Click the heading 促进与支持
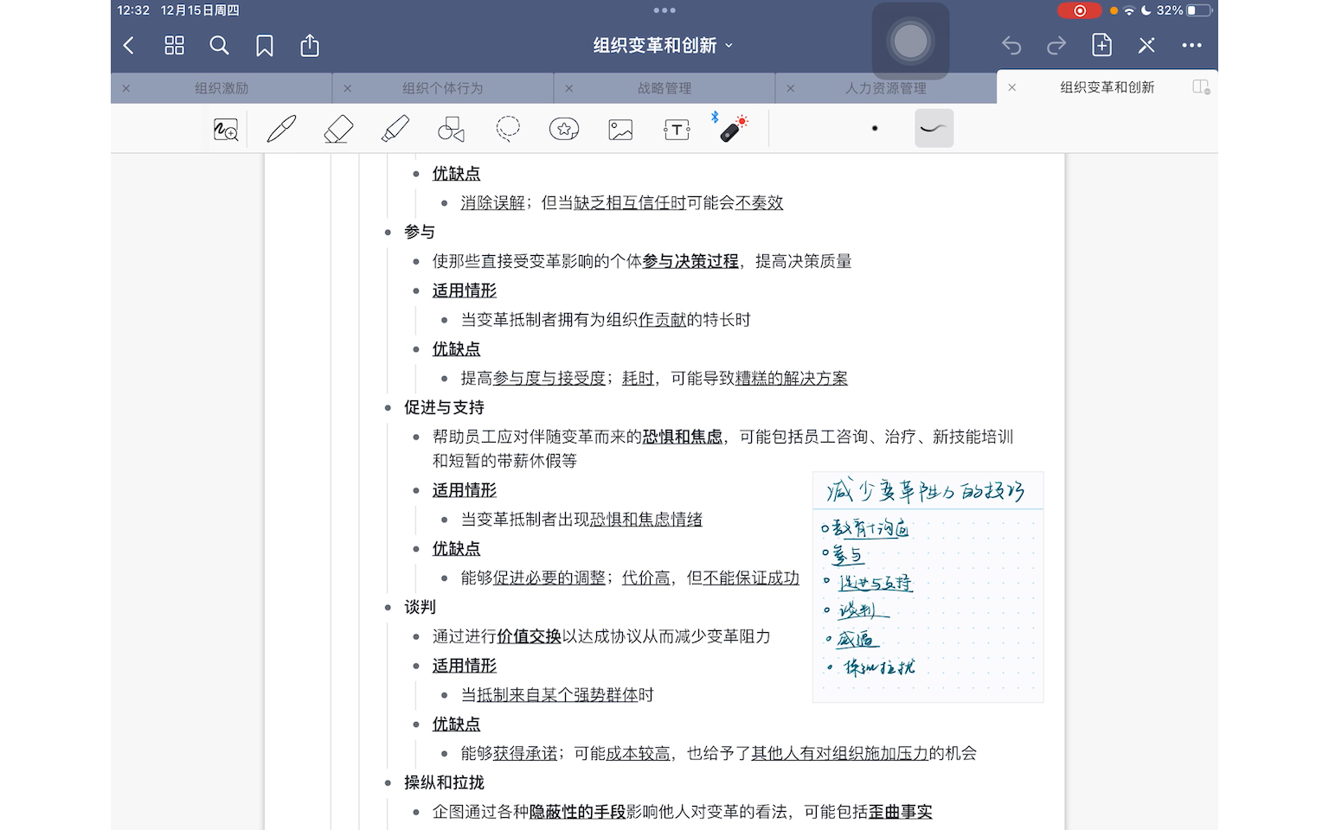 click(444, 407)
